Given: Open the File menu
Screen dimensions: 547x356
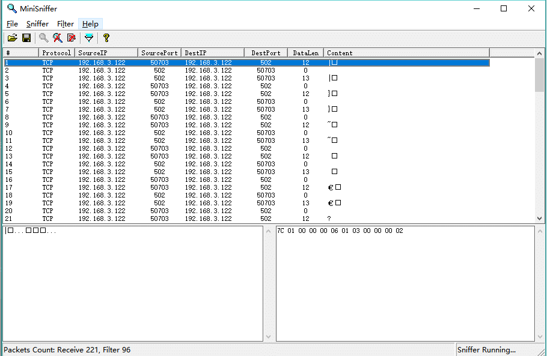Looking at the screenshot, I should pos(12,24).
